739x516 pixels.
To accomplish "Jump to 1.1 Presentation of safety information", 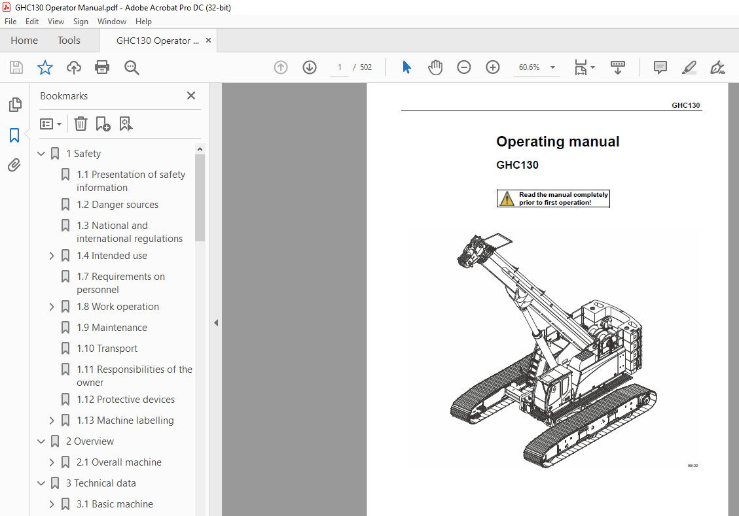I will tap(131, 181).
